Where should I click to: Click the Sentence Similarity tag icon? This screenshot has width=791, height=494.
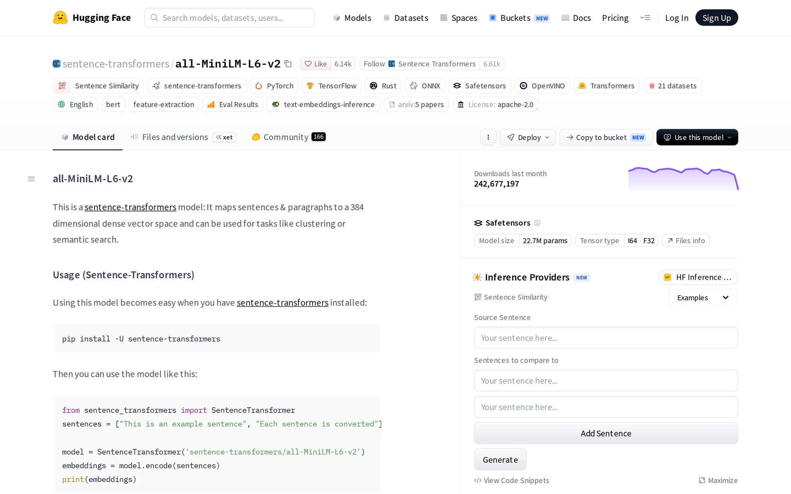coord(62,86)
